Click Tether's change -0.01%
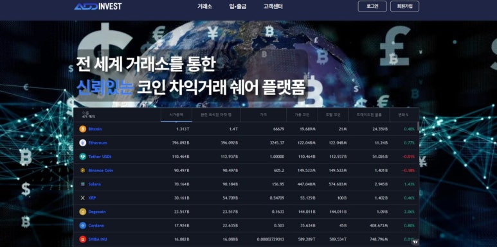Image resolution: width=497 pixels, height=247 pixels. pos(408,157)
